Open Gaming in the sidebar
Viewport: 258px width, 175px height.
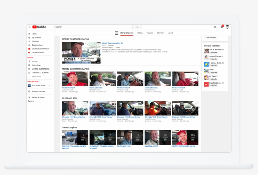tap(31, 101)
